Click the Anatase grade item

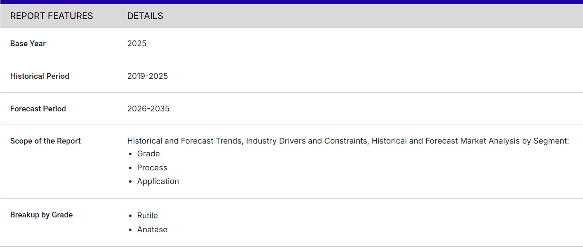click(152, 230)
